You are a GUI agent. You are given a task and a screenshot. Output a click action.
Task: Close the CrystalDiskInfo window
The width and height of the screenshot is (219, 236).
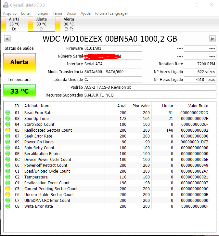tap(212, 5)
